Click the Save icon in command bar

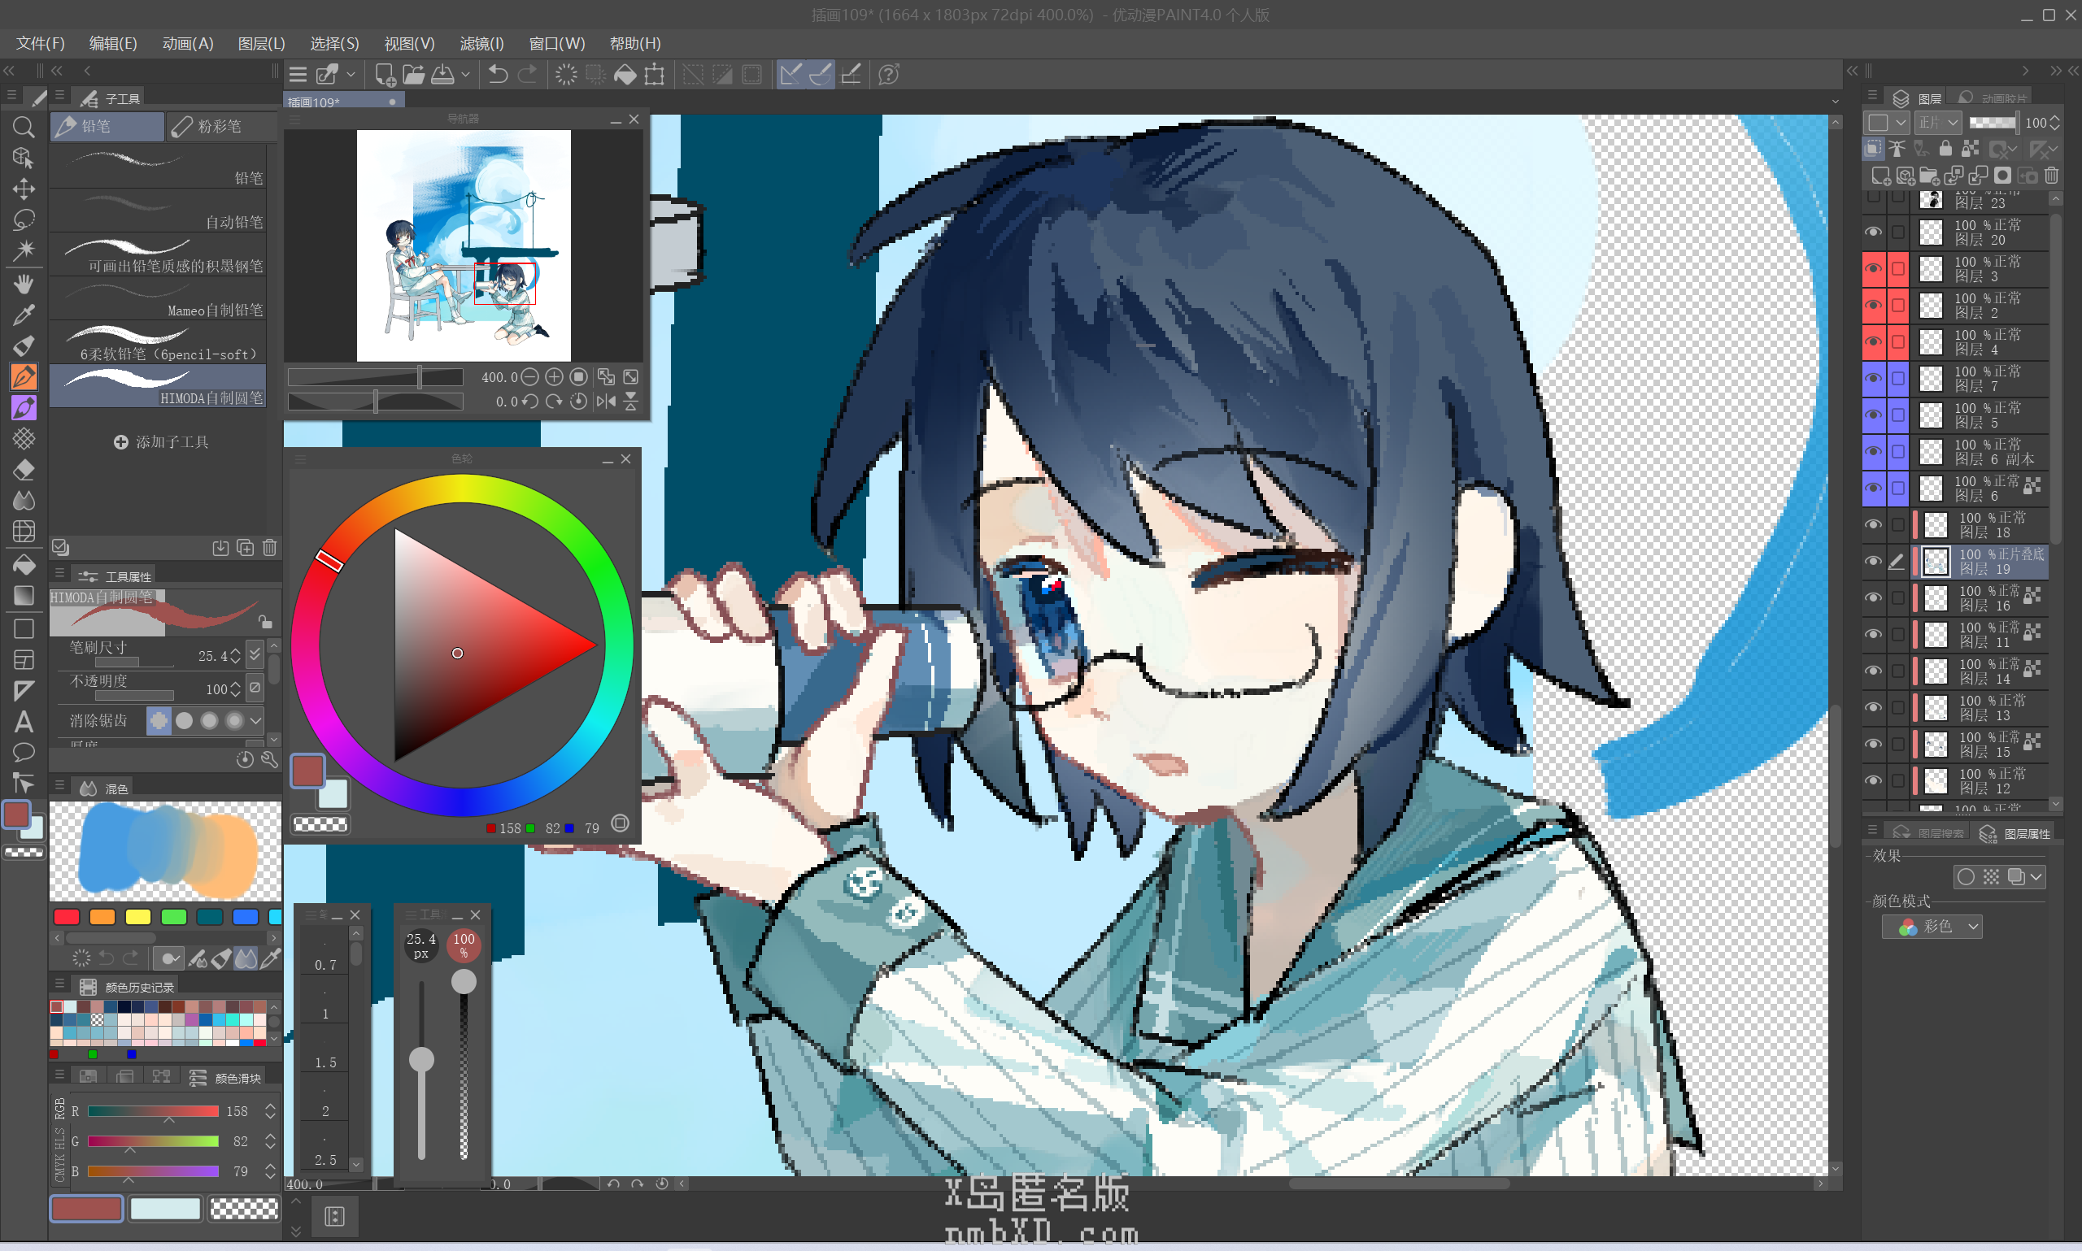pos(442,75)
